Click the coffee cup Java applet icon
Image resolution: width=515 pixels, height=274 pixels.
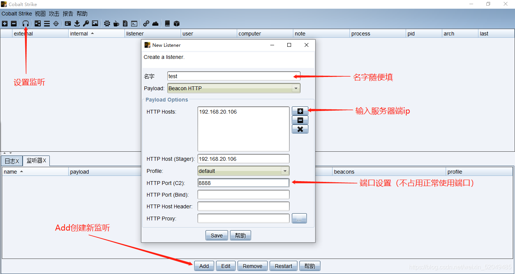pos(116,23)
